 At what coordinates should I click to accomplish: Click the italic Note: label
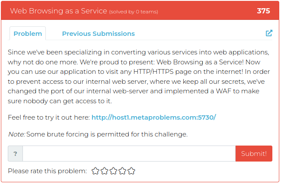click(x=16, y=134)
